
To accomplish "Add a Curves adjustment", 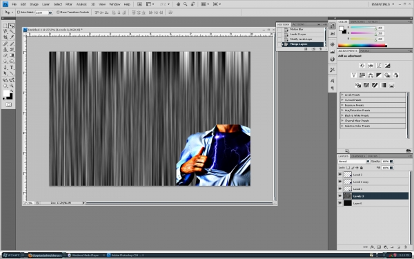I will tap(379, 66).
